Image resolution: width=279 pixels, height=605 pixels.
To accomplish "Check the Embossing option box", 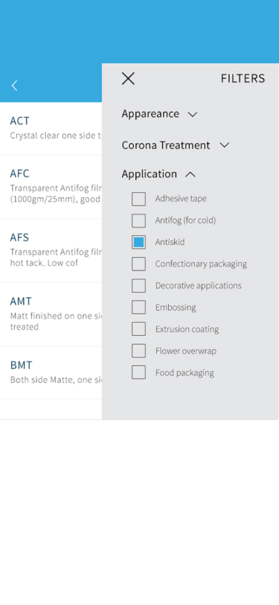I will pos(138,308).
